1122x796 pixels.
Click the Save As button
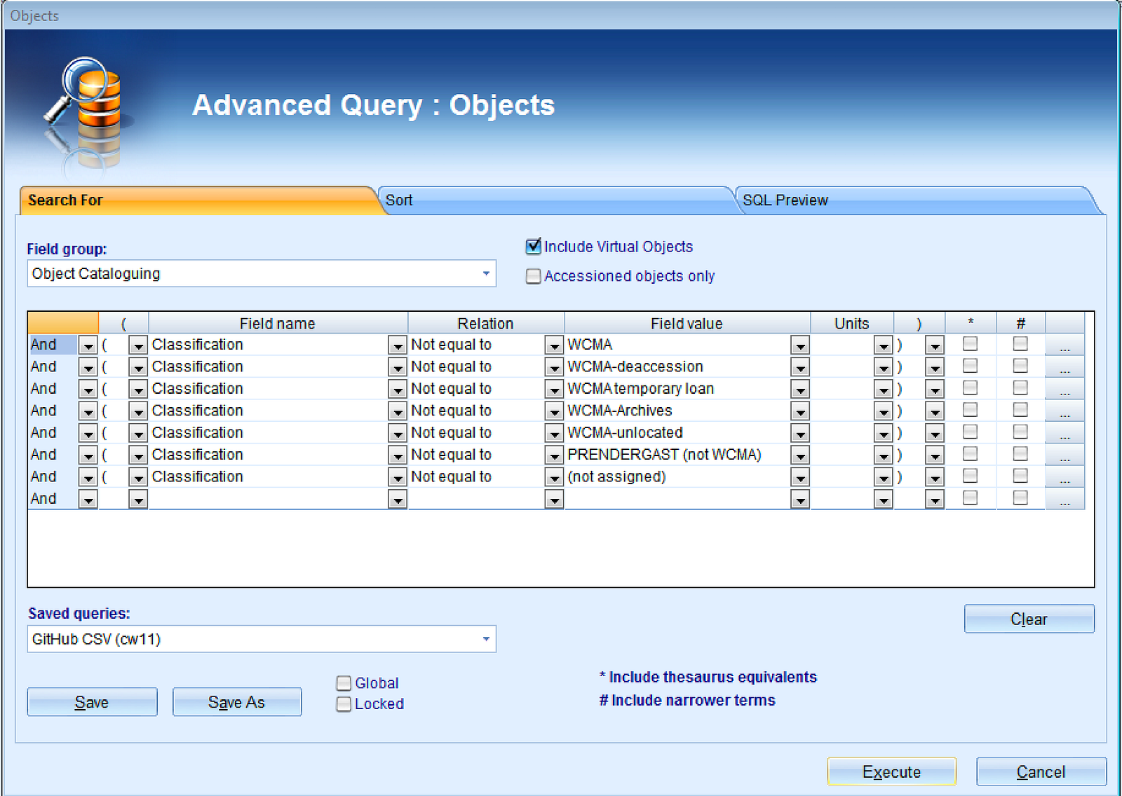click(x=237, y=702)
